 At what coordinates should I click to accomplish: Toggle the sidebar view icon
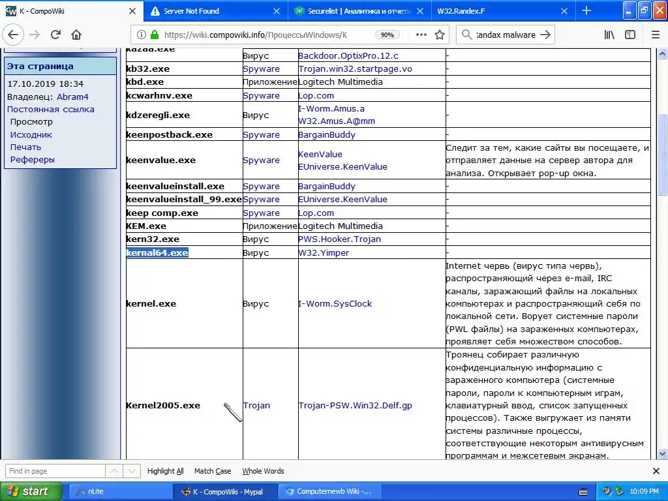(x=630, y=35)
